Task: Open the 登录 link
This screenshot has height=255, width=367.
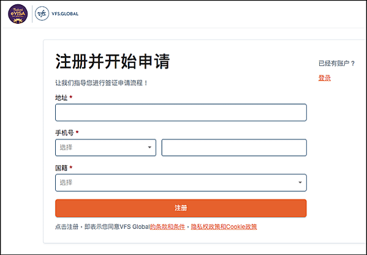Action: (x=325, y=78)
